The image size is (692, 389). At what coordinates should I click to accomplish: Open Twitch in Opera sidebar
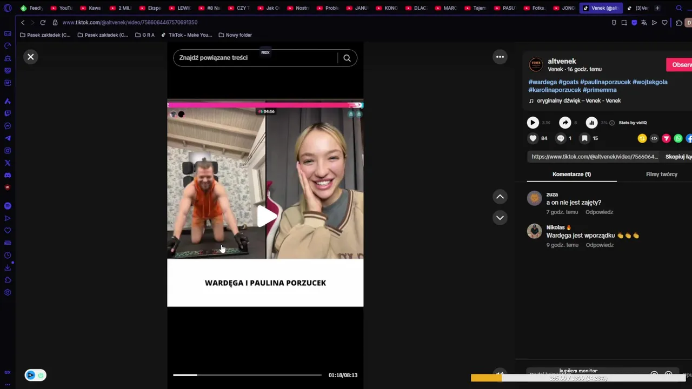click(x=8, y=113)
